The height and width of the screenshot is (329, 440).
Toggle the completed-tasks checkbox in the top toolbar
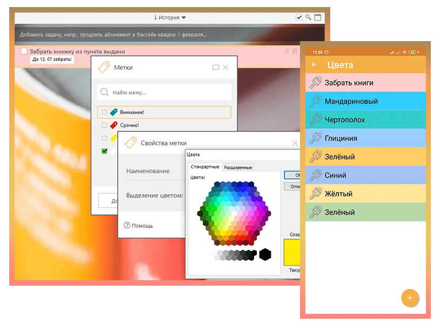click(x=299, y=18)
